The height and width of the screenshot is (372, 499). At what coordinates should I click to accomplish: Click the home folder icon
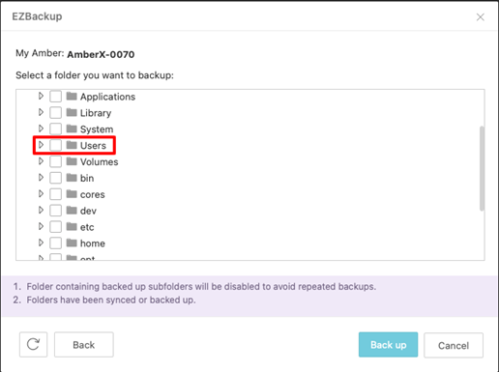tap(72, 243)
